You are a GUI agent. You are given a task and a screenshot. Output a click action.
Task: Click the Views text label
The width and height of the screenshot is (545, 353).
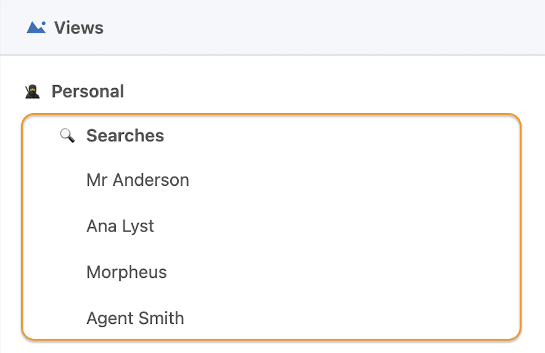79,28
